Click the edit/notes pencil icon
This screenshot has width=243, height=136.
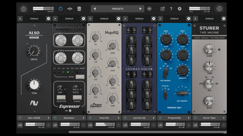(163, 9)
